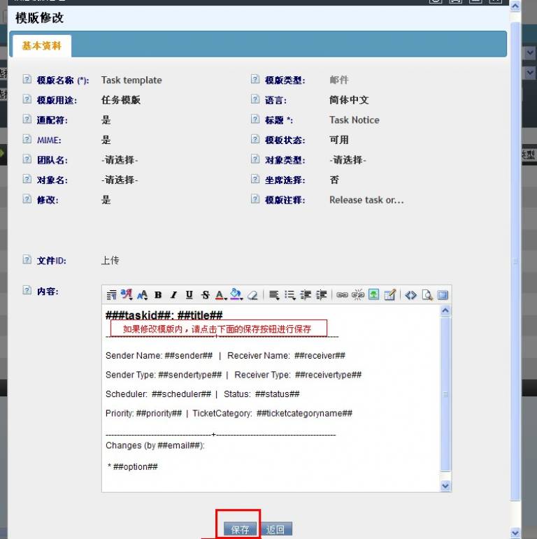537x539 pixels.
Task: Apply strikethrough formatting to text
Action: [x=205, y=295]
